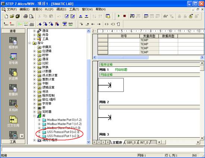Viewport: 205px width, 158px height.
Task: Switch to the INT_0 tab
Action: point(144,142)
